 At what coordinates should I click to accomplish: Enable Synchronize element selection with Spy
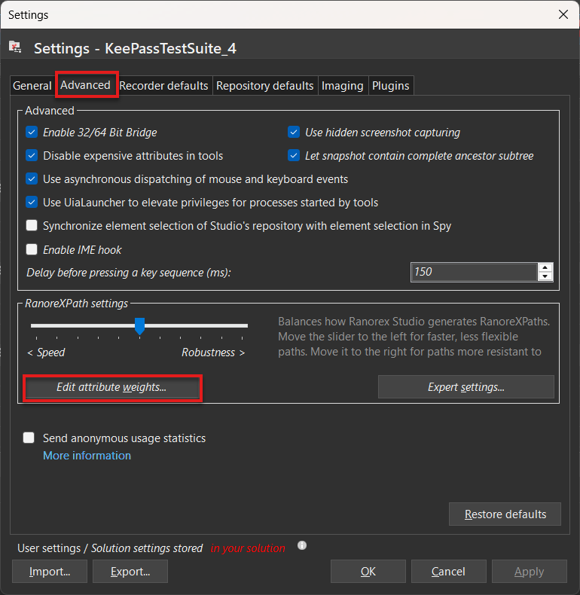32,225
